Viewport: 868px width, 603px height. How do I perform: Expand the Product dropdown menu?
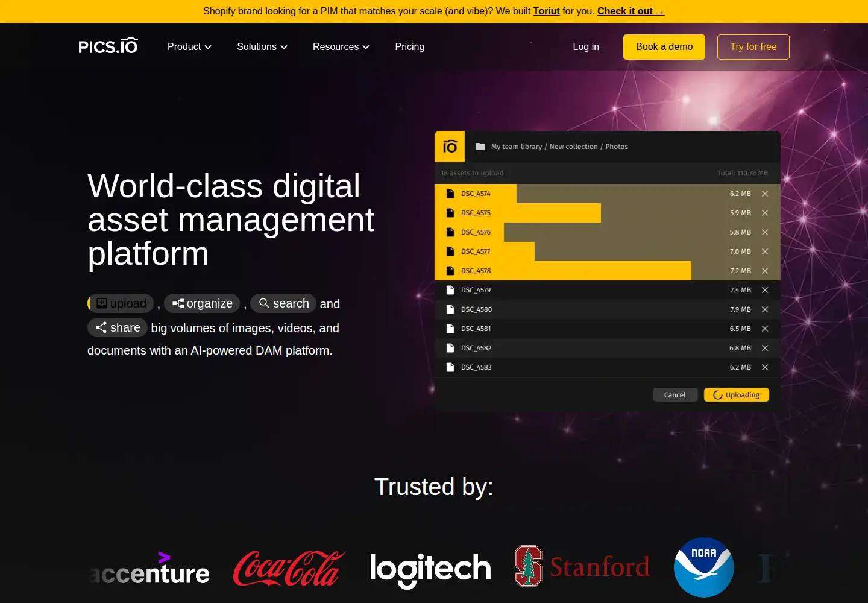(x=189, y=47)
